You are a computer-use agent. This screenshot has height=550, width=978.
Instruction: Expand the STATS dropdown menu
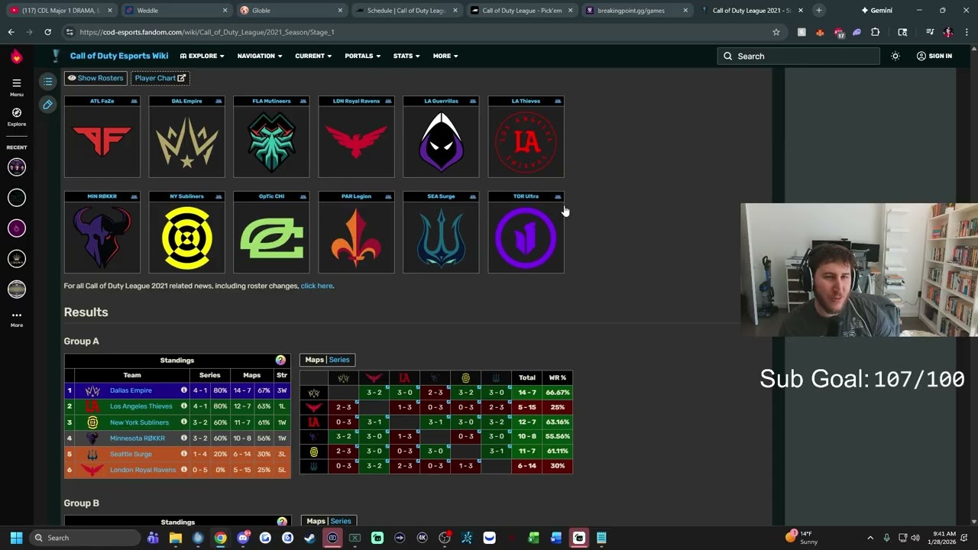point(406,56)
